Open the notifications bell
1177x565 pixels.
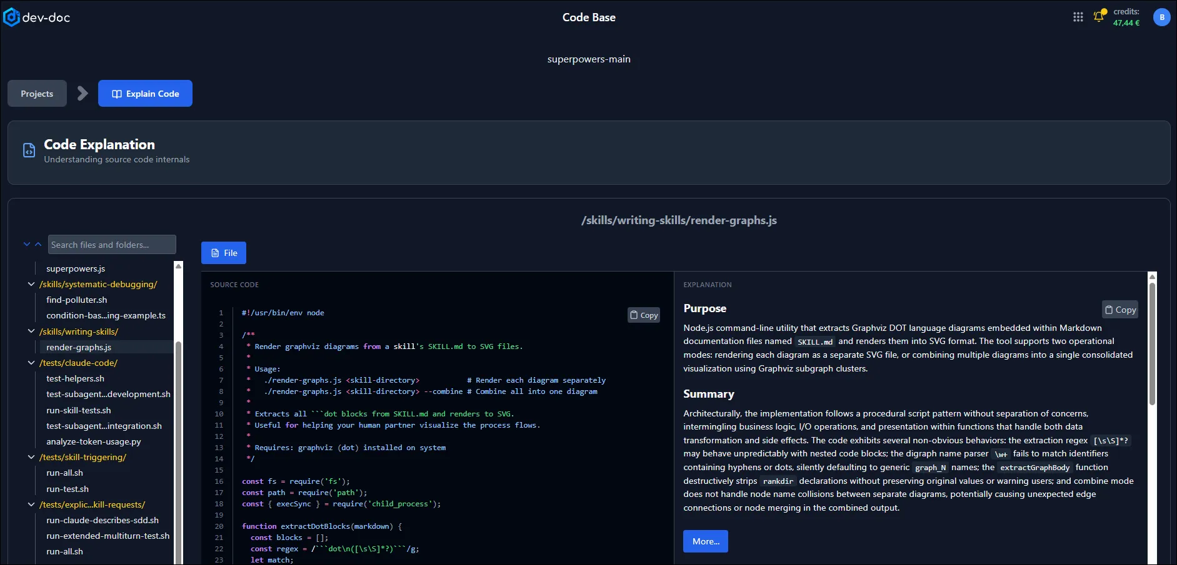point(1099,17)
